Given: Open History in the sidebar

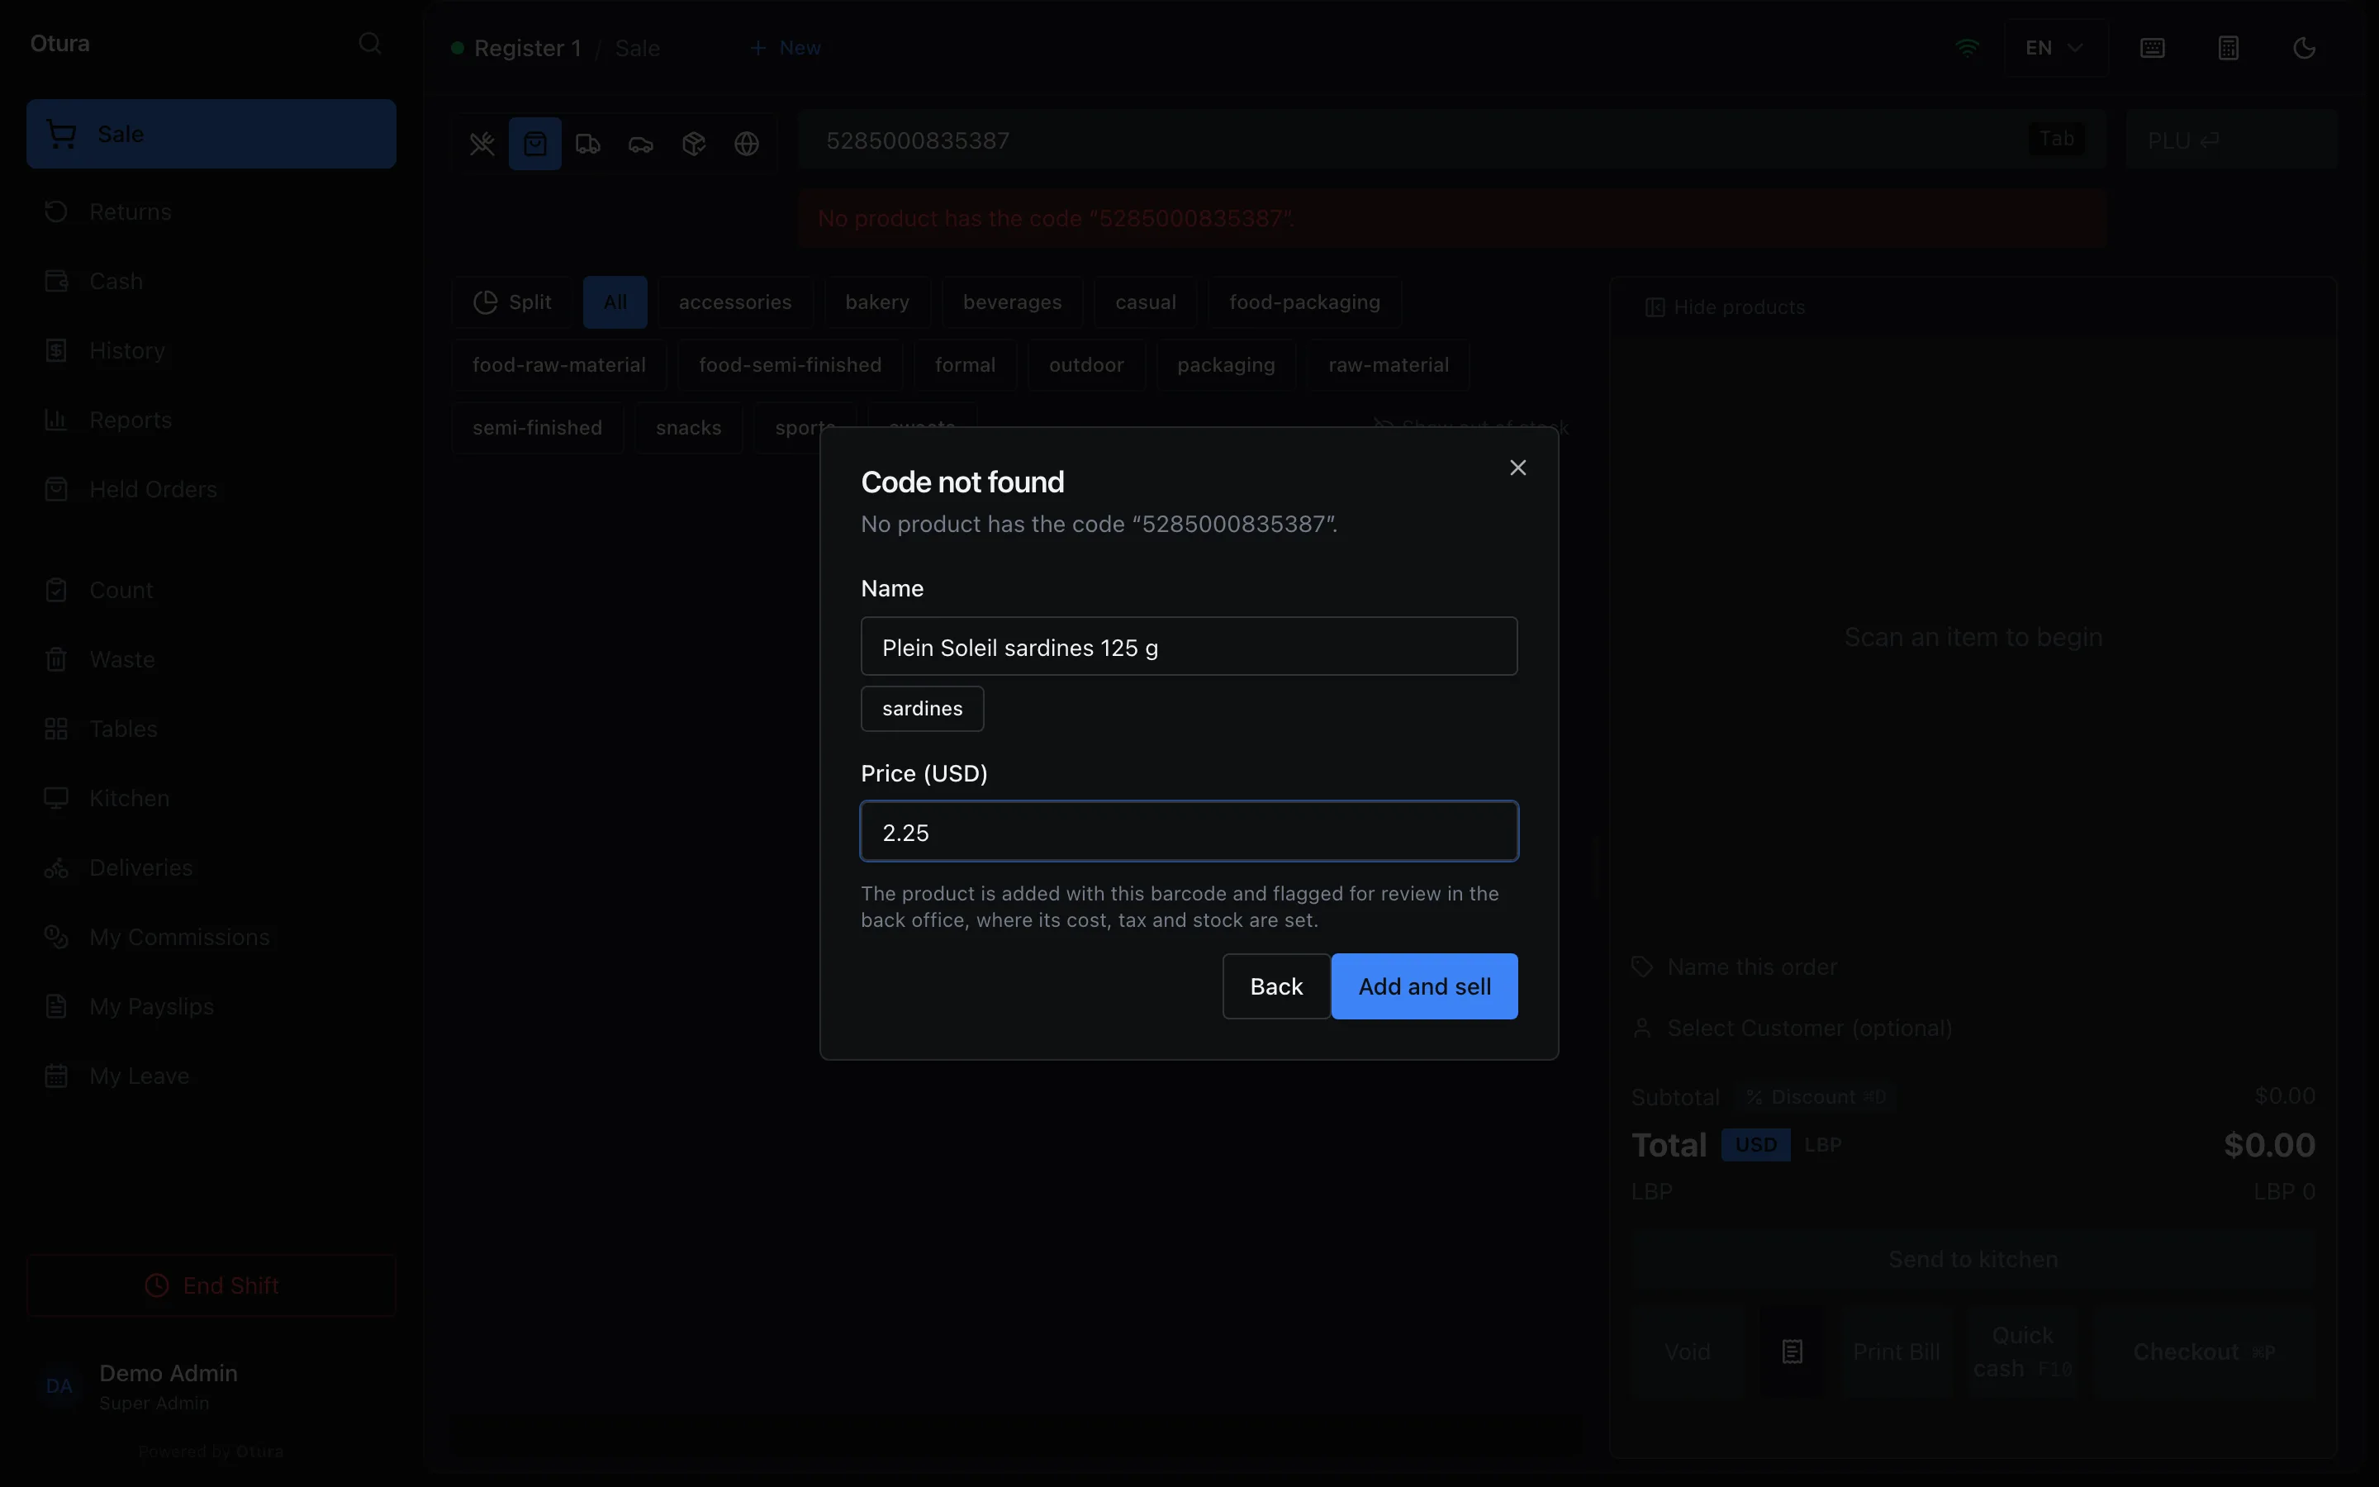Looking at the screenshot, I should pyautogui.click(x=211, y=351).
